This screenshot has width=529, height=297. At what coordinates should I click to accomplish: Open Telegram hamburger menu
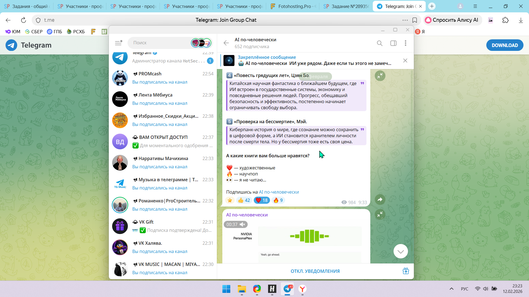[x=118, y=43]
